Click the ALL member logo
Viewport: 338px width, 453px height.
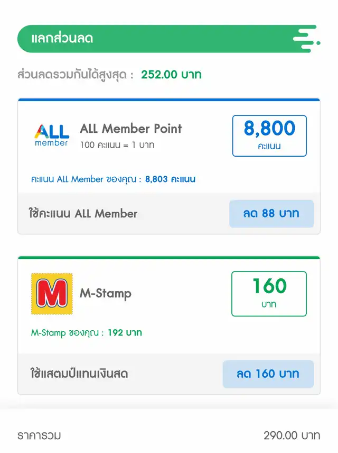coord(51,135)
